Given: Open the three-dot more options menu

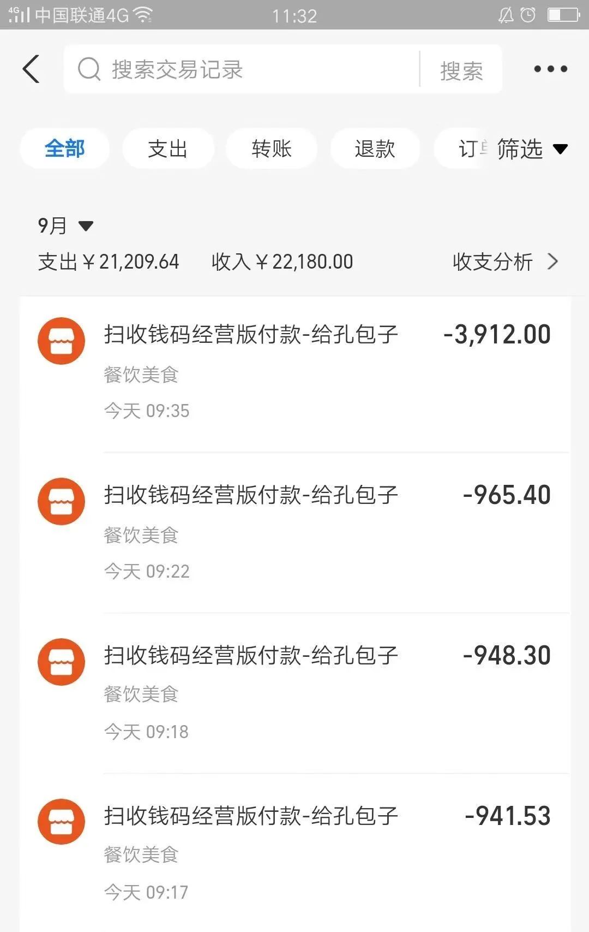Looking at the screenshot, I should [x=550, y=69].
